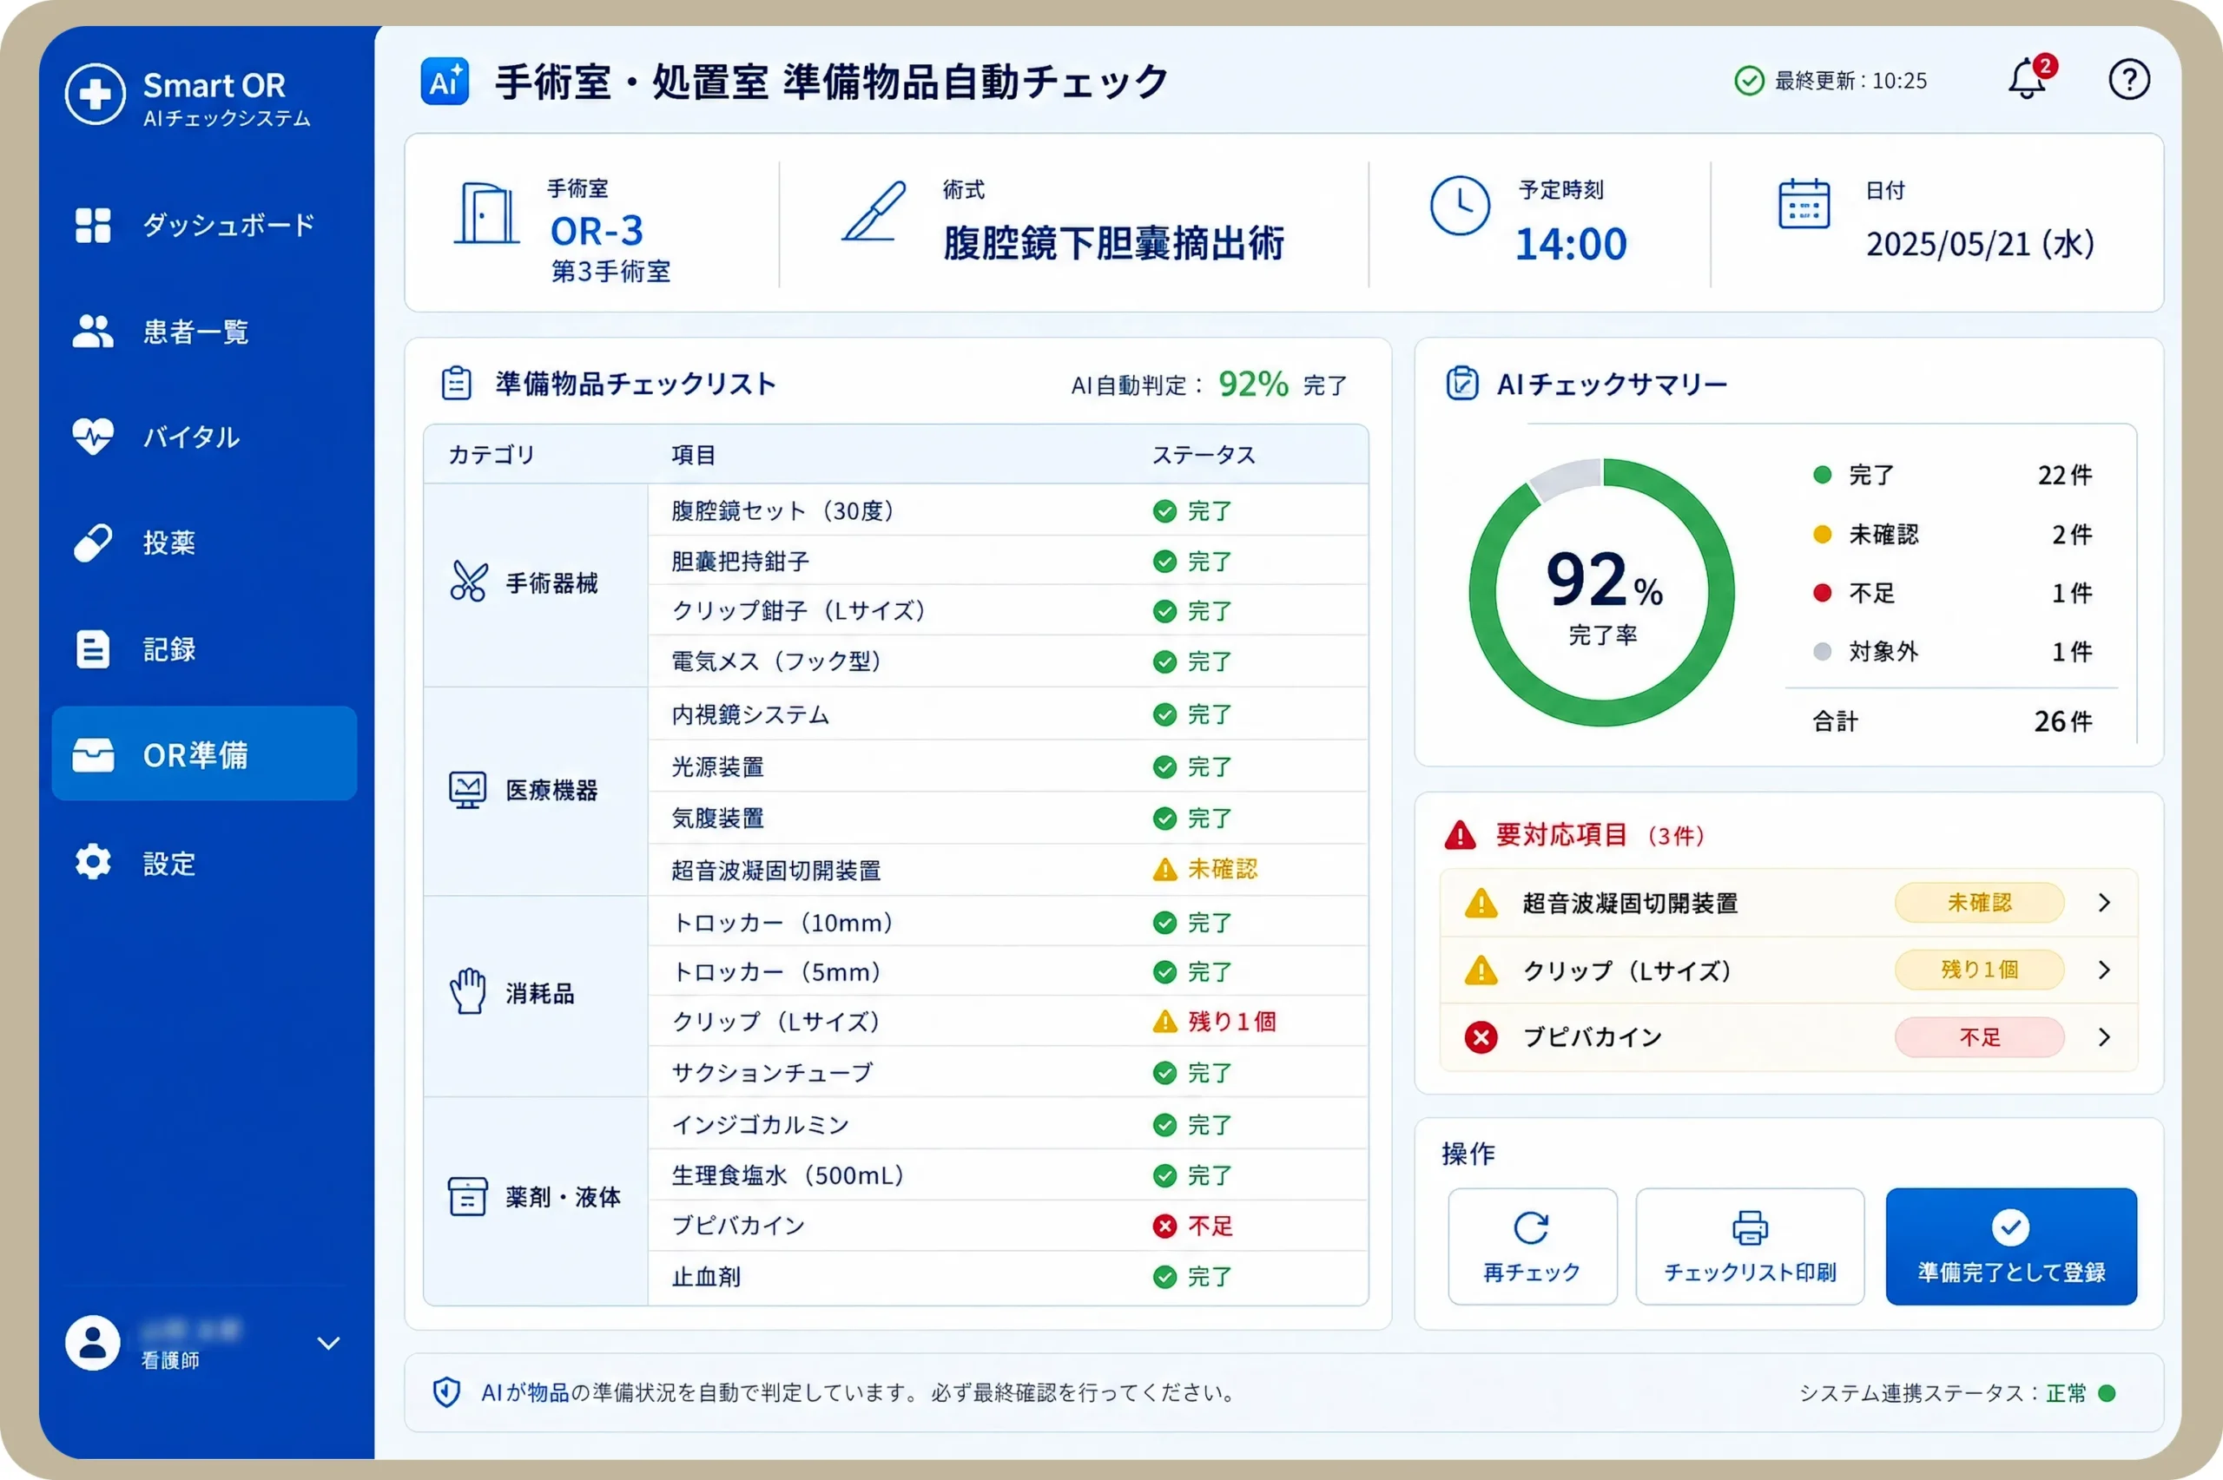Select 投薬 in the sidebar
This screenshot has width=2223, height=1480.
tap(204, 543)
